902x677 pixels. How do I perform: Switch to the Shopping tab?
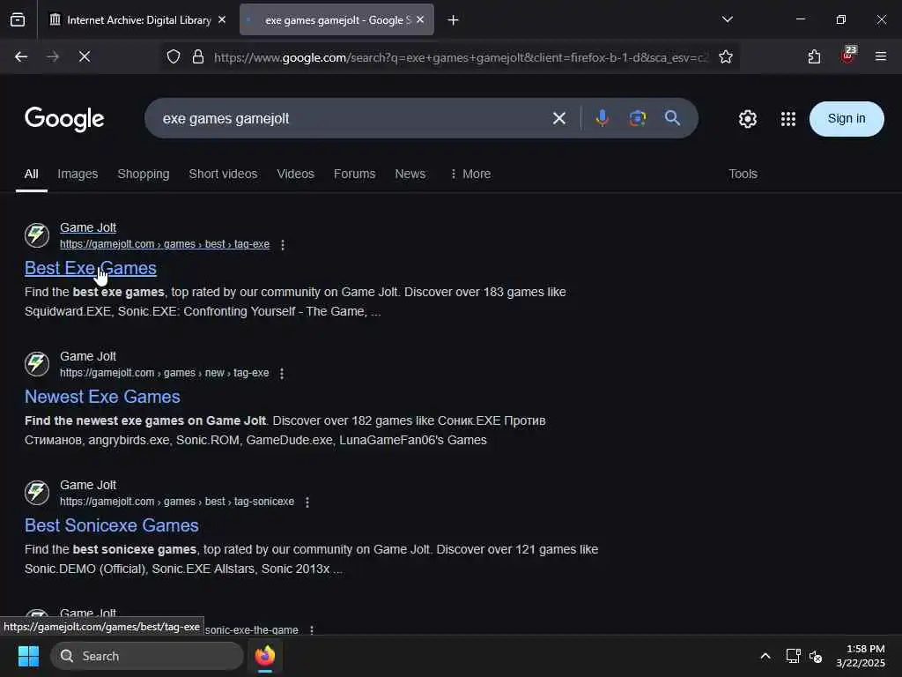[x=144, y=174]
